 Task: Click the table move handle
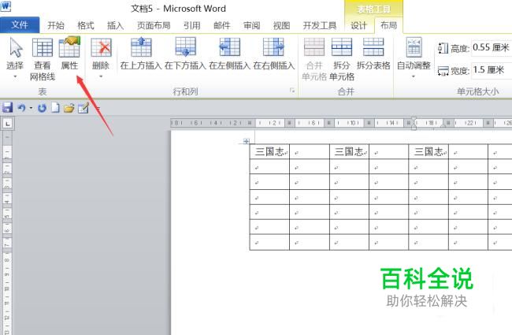point(247,141)
